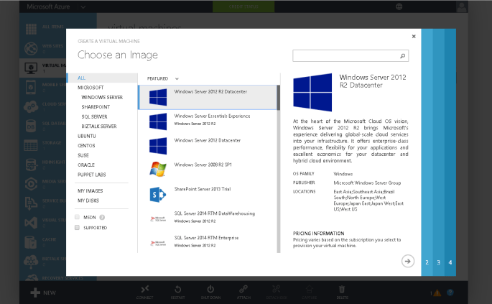Click the large Windows logo in details pane
The height and width of the screenshot is (304, 492).
312,92
